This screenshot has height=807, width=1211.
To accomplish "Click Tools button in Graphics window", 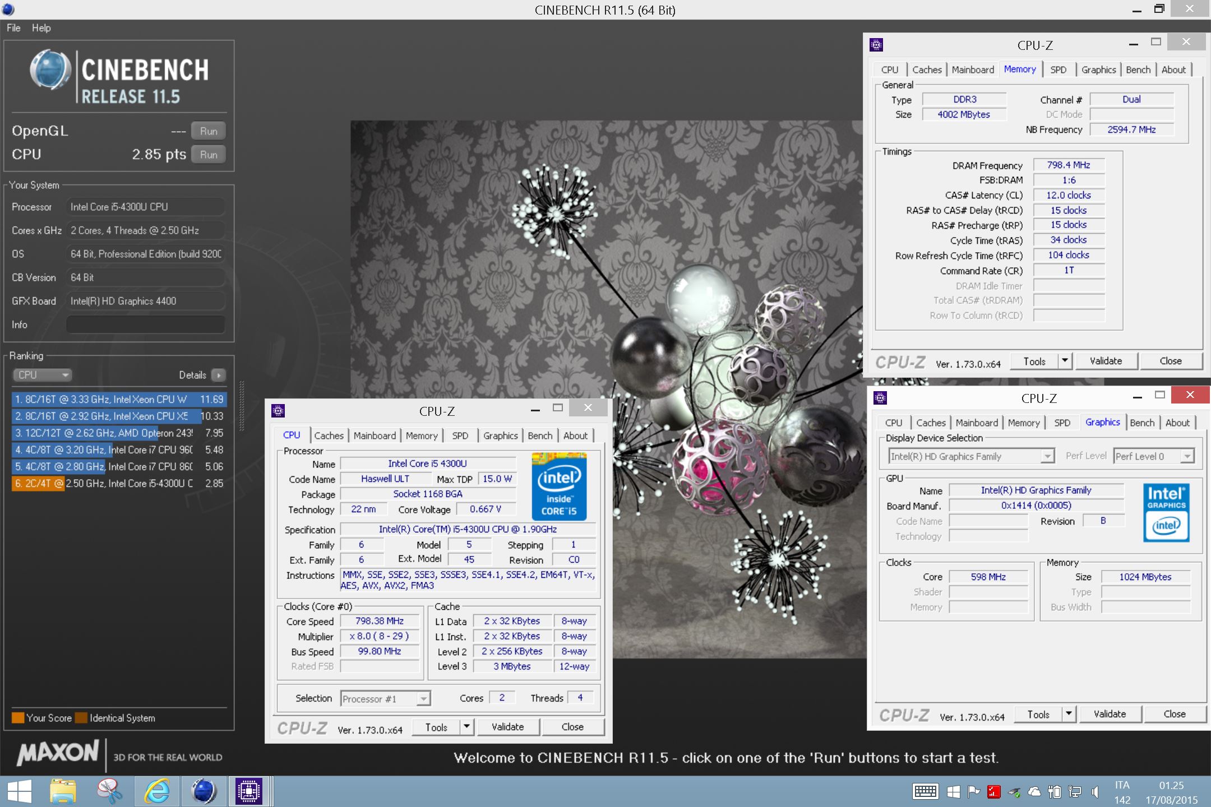I will point(1038,714).
